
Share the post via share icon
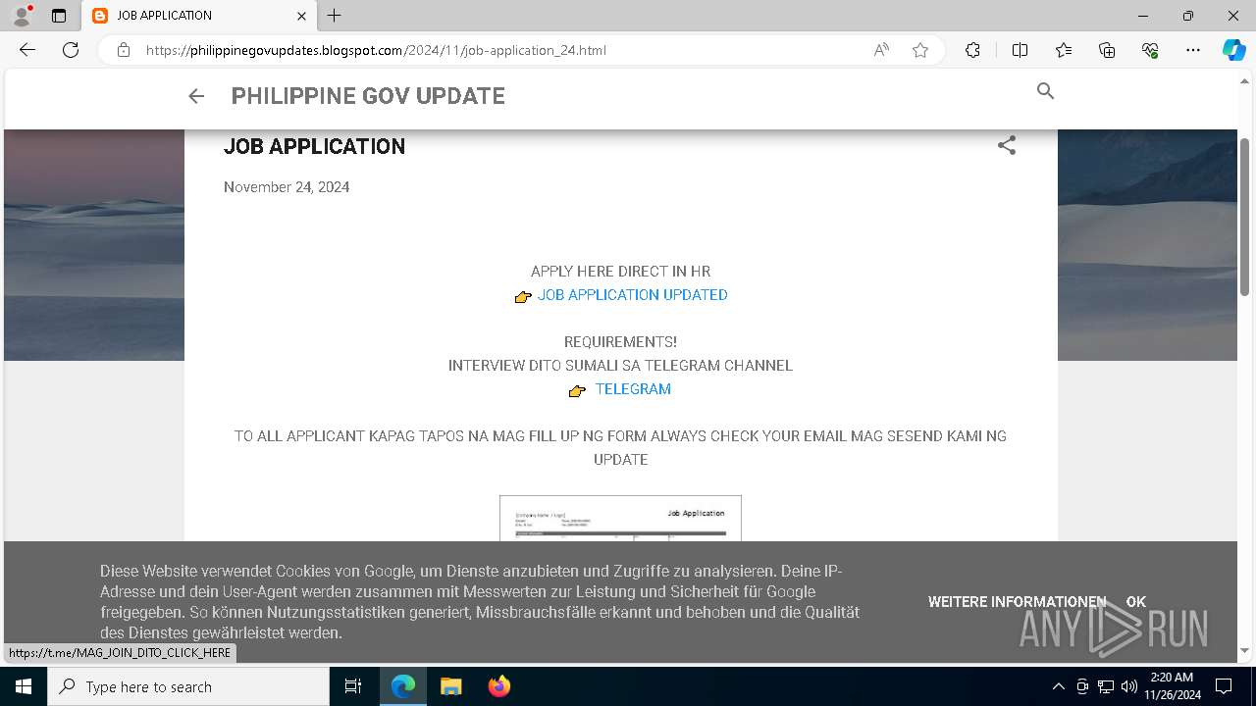coord(1007,145)
